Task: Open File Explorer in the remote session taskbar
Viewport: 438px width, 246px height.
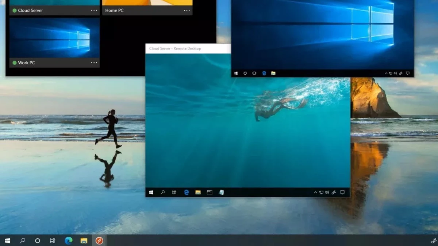Action: (x=198, y=192)
